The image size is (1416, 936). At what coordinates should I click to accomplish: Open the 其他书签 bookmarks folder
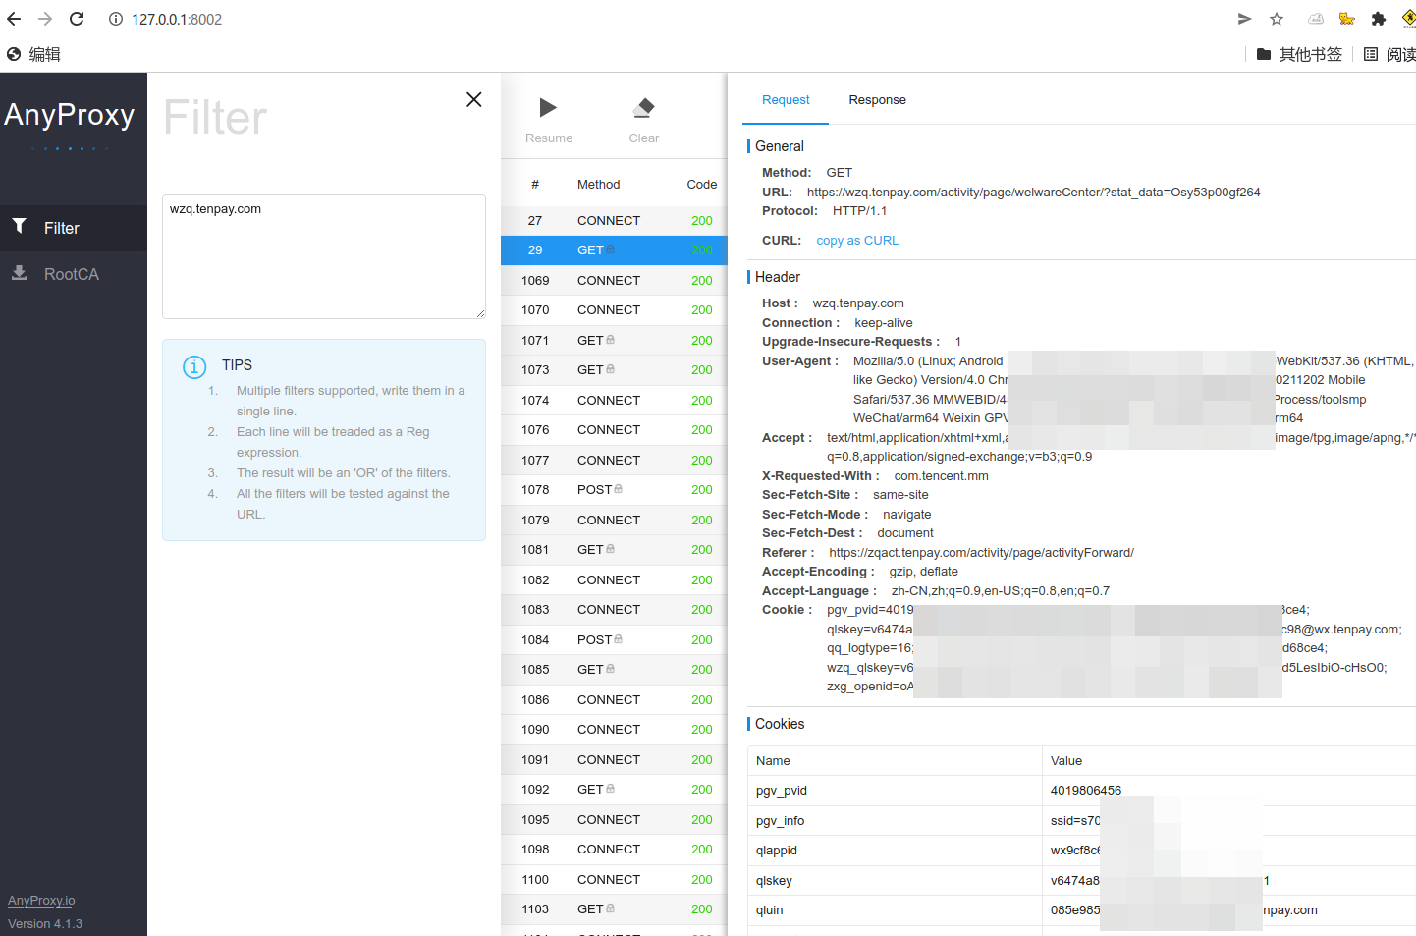point(1299,54)
